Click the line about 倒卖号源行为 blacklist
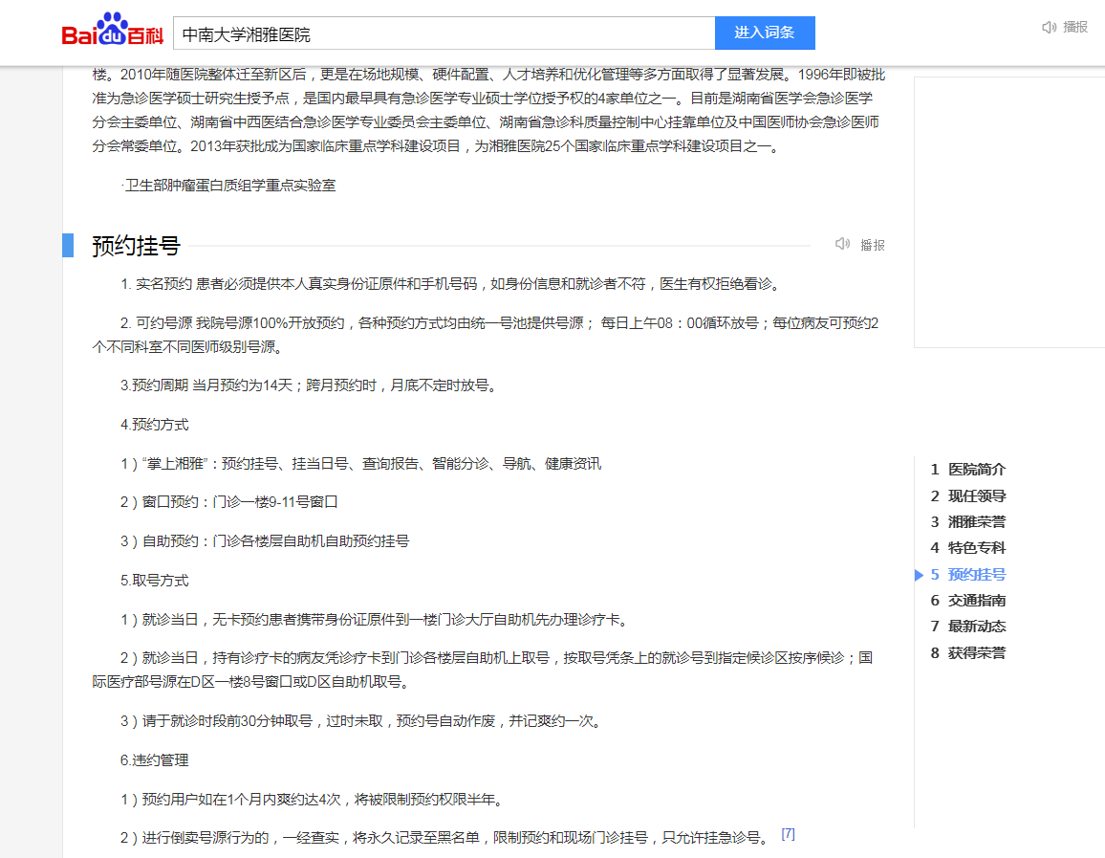 (x=446, y=838)
